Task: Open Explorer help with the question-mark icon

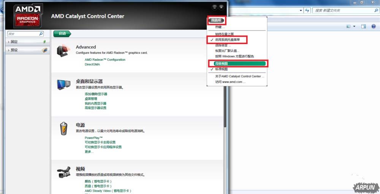Action: (x=374, y=26)
